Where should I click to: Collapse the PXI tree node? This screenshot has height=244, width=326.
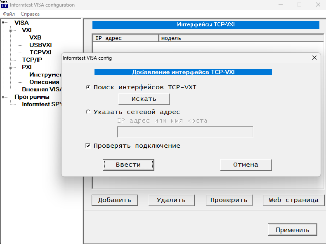click(x=10, y=67)
